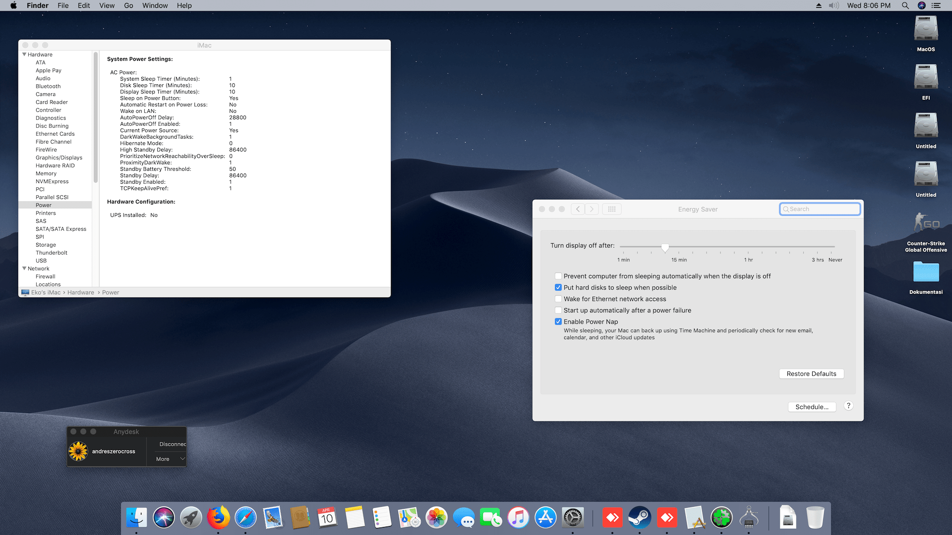Image resolution: width=952 pixels, height=535 pixels.
Task: Collapse the Hardware tree section
Action: (24, 54)
